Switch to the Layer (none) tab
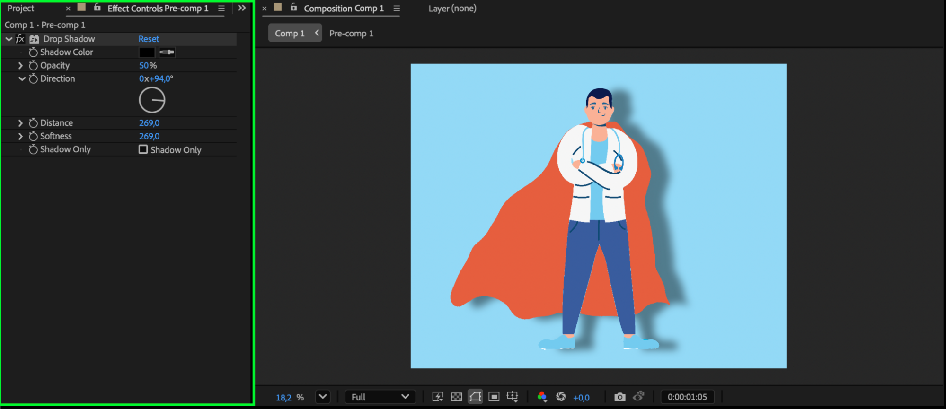Screen dimensions: 946x409 click(x=452, y=9)
